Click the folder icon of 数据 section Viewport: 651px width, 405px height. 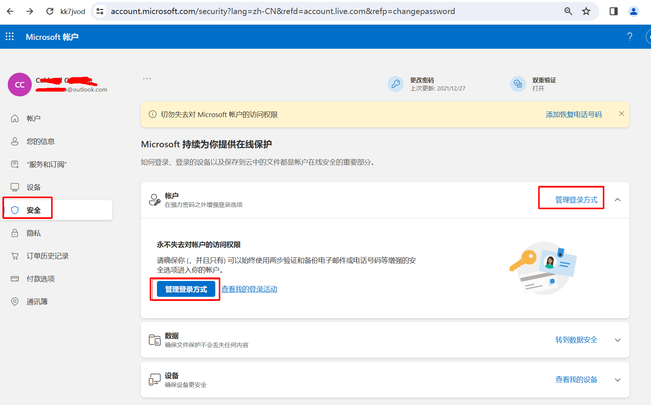155,340
